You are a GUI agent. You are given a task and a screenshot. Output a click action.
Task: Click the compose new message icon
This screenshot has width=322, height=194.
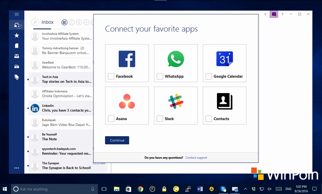64,22
